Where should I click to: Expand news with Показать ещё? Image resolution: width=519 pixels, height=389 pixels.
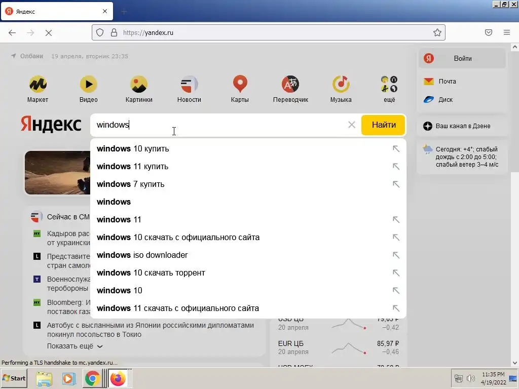tap(75, 346)
